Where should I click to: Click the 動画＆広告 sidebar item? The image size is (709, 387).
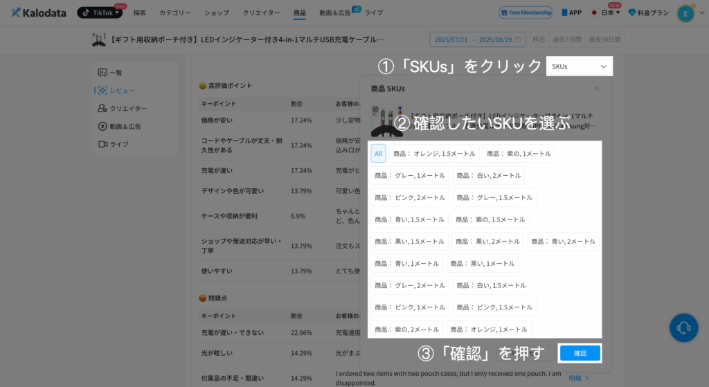click(135, 127)
